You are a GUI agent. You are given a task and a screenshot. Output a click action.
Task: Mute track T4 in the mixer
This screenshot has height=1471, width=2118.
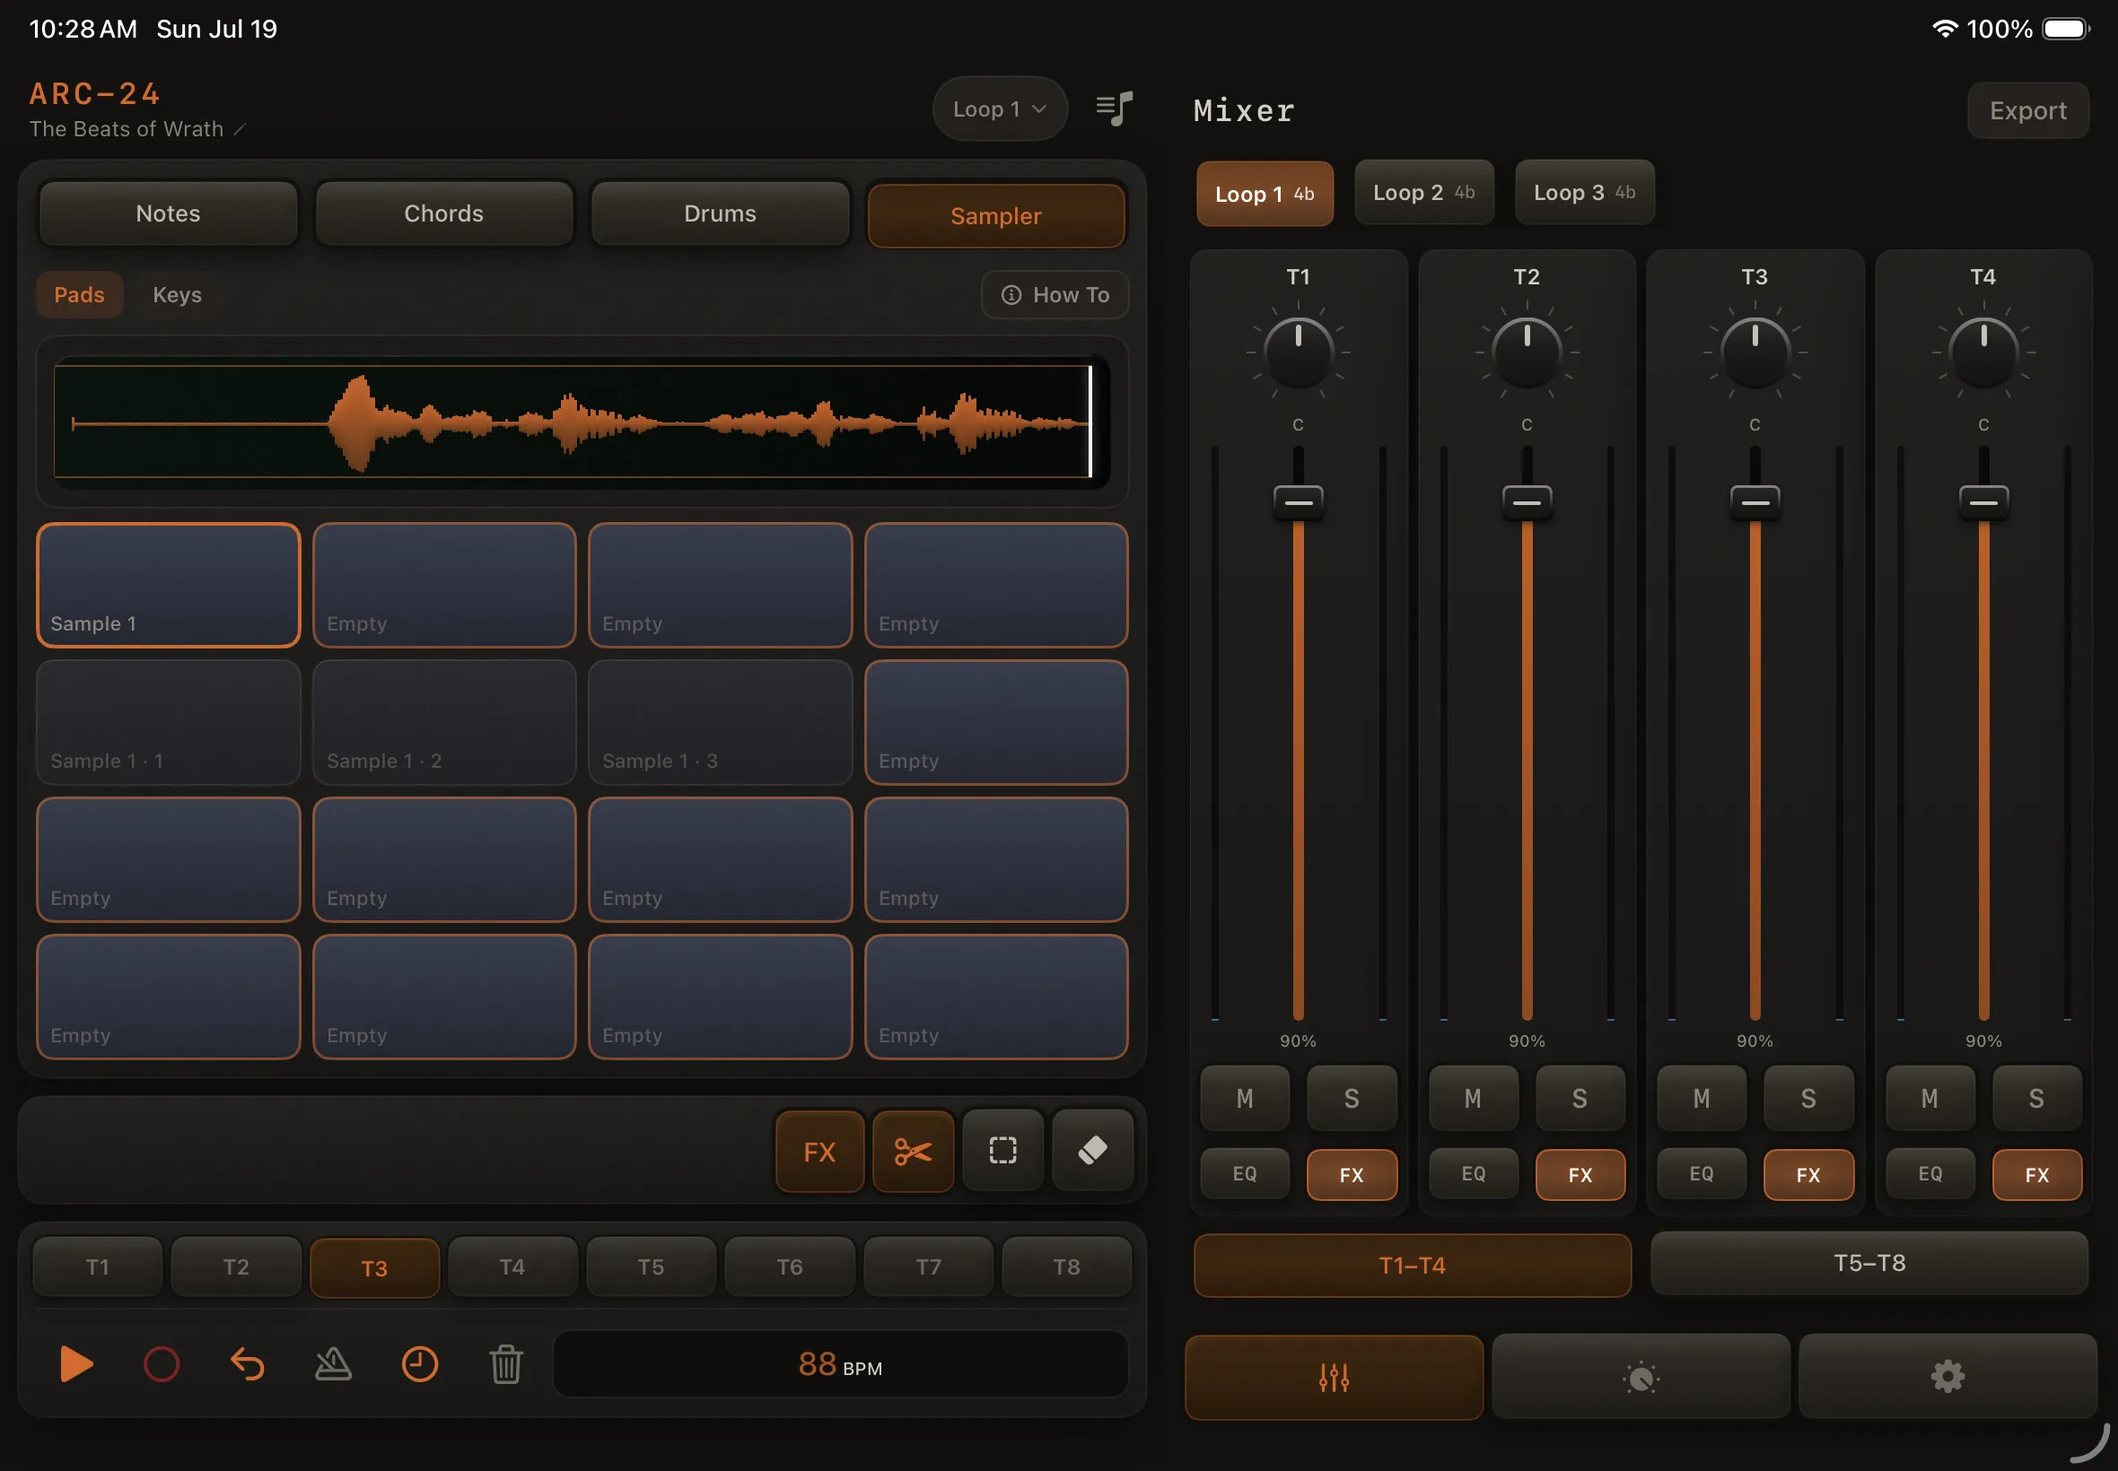point(1930,1098)
